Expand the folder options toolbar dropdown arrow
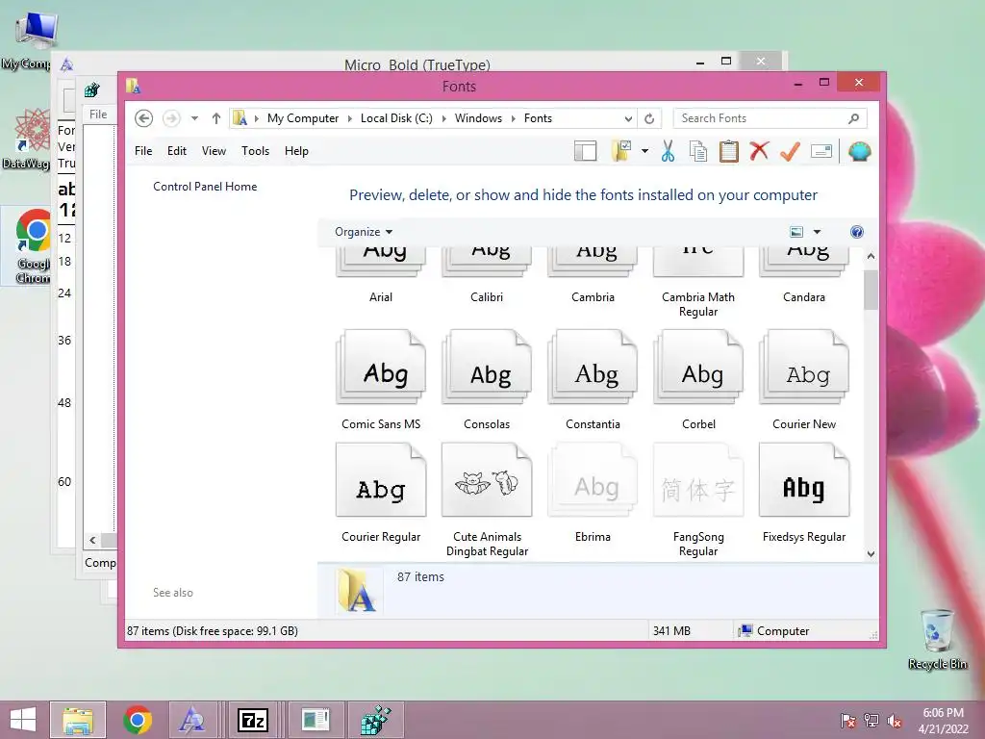This screenshot has width=985, height=739. tap(644, 151)
